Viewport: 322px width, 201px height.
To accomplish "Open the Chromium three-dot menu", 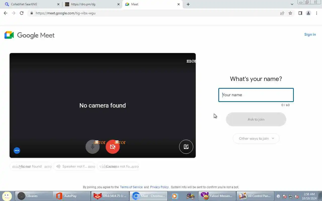I will [x=316, y=13].
